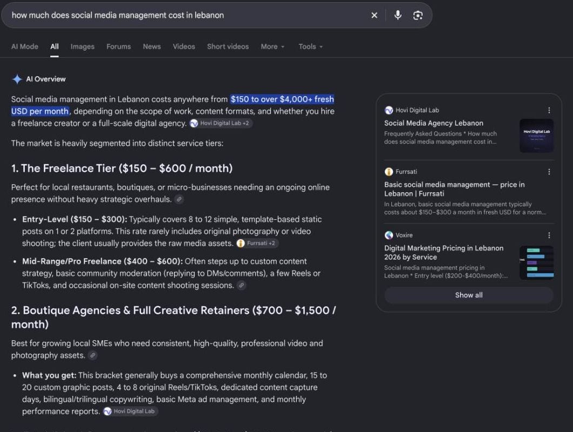Switch to Short videos tab
This screenshot has width=573, height=432.
228,47
